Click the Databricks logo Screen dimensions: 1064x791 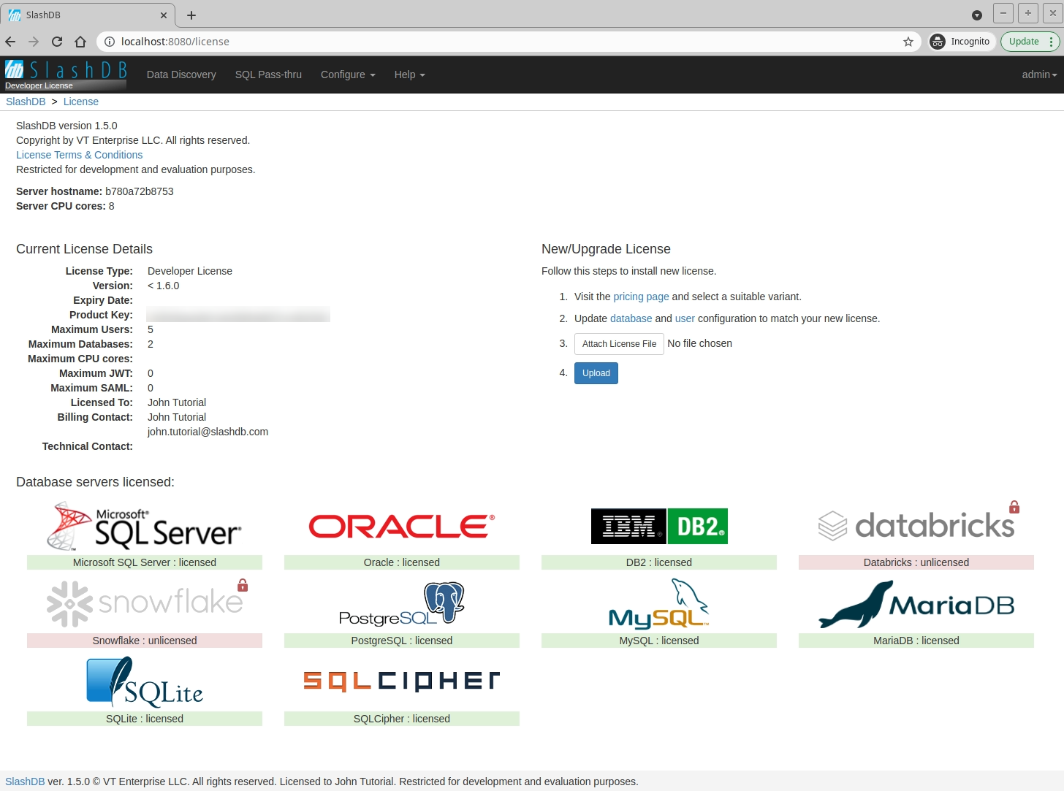click(x=916, y=526)
